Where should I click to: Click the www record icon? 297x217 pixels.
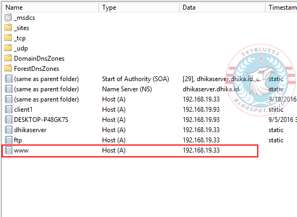coord(9,150)
